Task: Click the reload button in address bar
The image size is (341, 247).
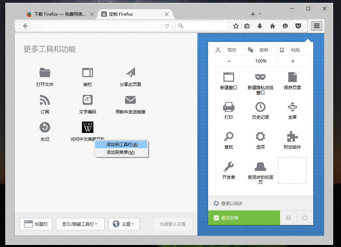Action: coord(167,26)
